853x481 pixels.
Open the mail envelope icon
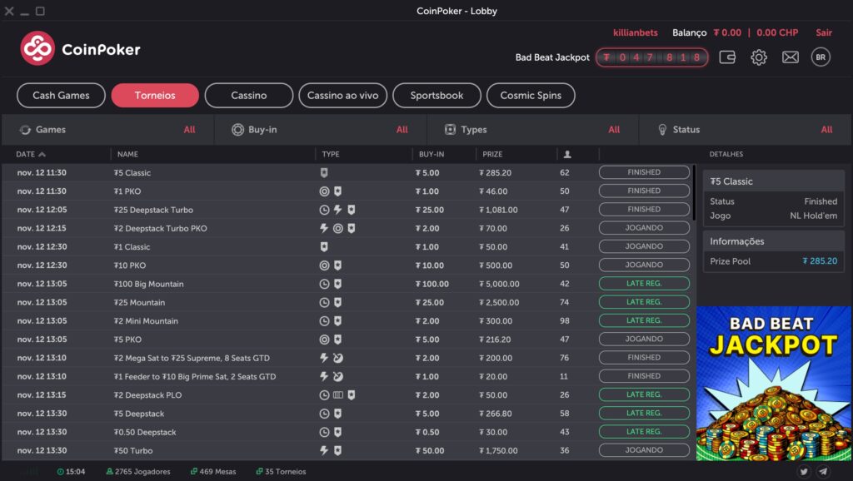click(791, 57)
